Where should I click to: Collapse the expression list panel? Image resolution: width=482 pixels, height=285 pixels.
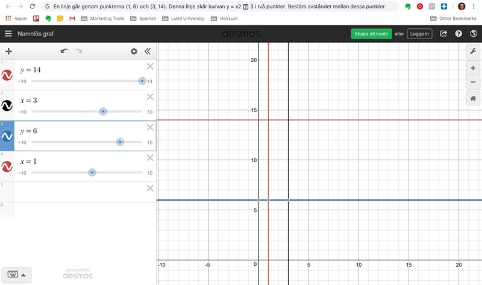tap(148, 51)
